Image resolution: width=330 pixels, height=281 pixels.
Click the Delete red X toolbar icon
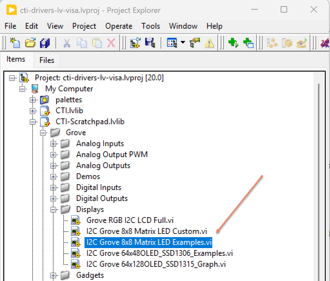[111, 43]
